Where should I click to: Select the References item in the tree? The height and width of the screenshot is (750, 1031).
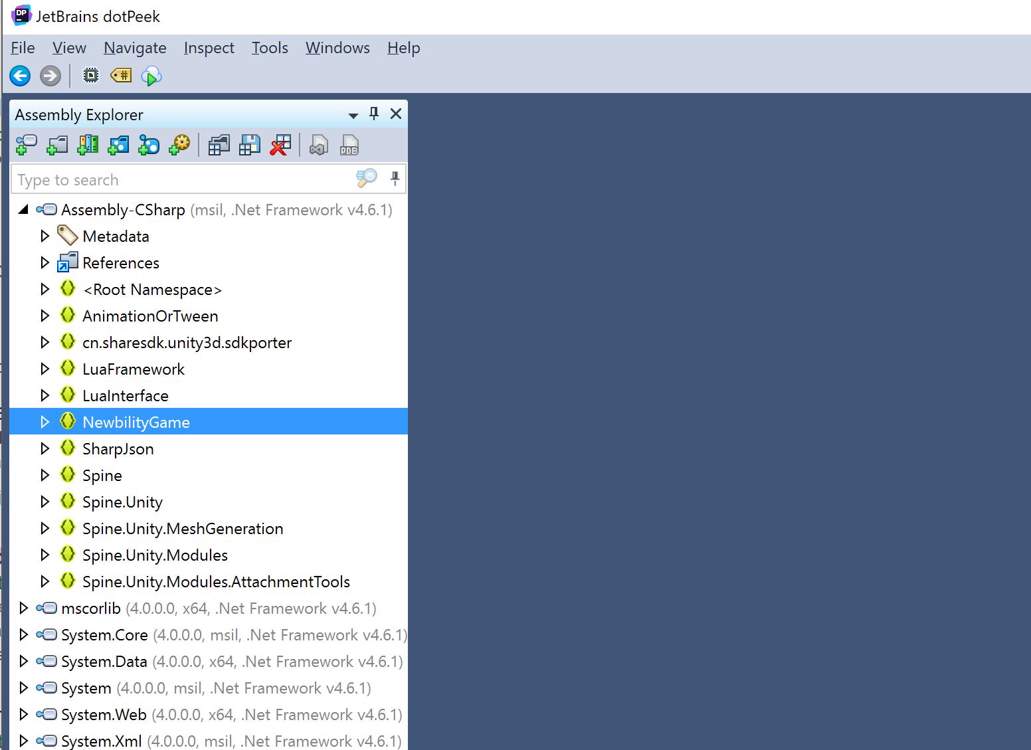pos(120,263)
